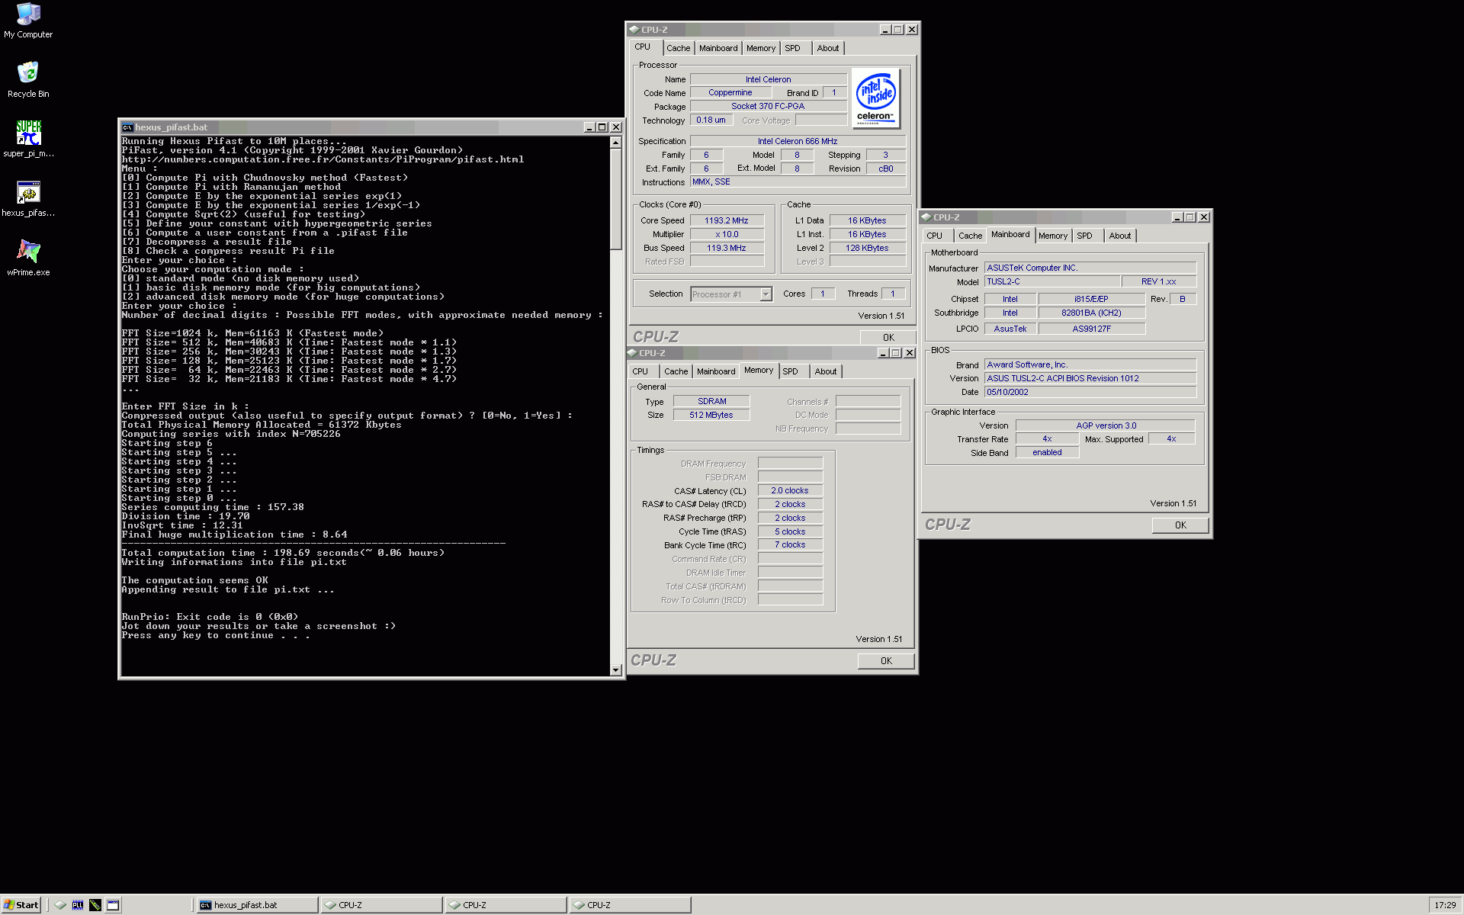Click the Specification field Intel Celeron 666 MHz

798,141
